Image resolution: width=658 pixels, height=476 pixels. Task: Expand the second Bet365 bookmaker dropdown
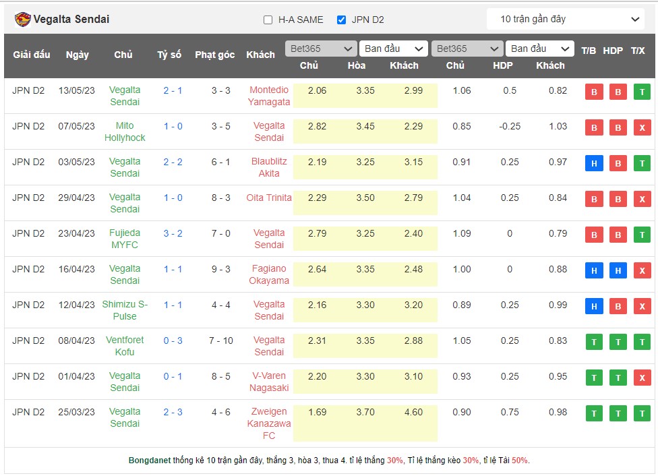point(467,49)
